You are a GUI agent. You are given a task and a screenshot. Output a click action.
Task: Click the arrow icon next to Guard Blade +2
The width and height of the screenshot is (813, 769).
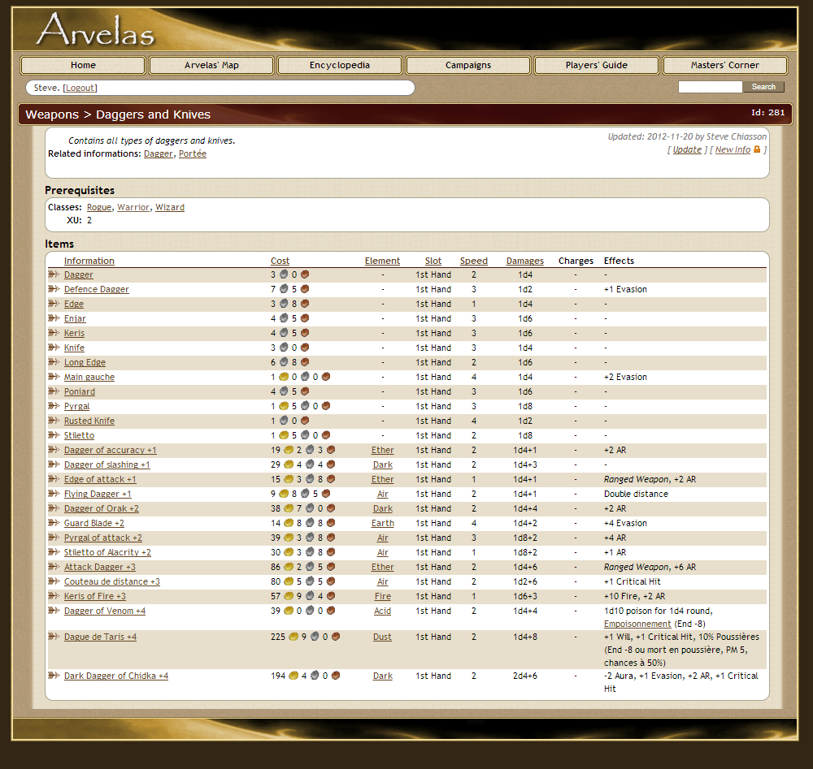[54, 523]
